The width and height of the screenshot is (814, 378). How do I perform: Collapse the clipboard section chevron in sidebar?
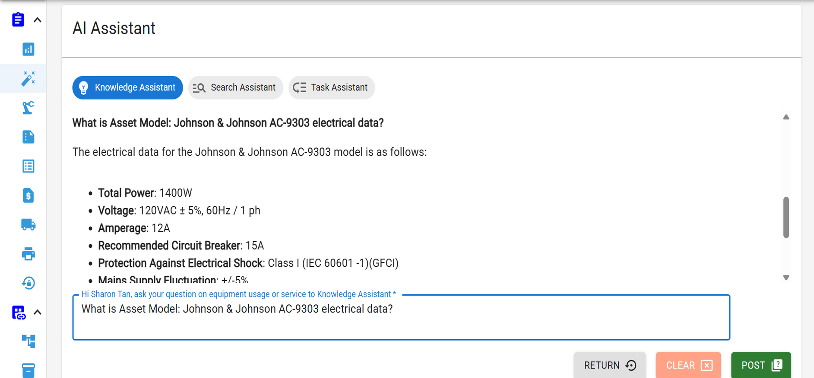(x=38, y=20)
